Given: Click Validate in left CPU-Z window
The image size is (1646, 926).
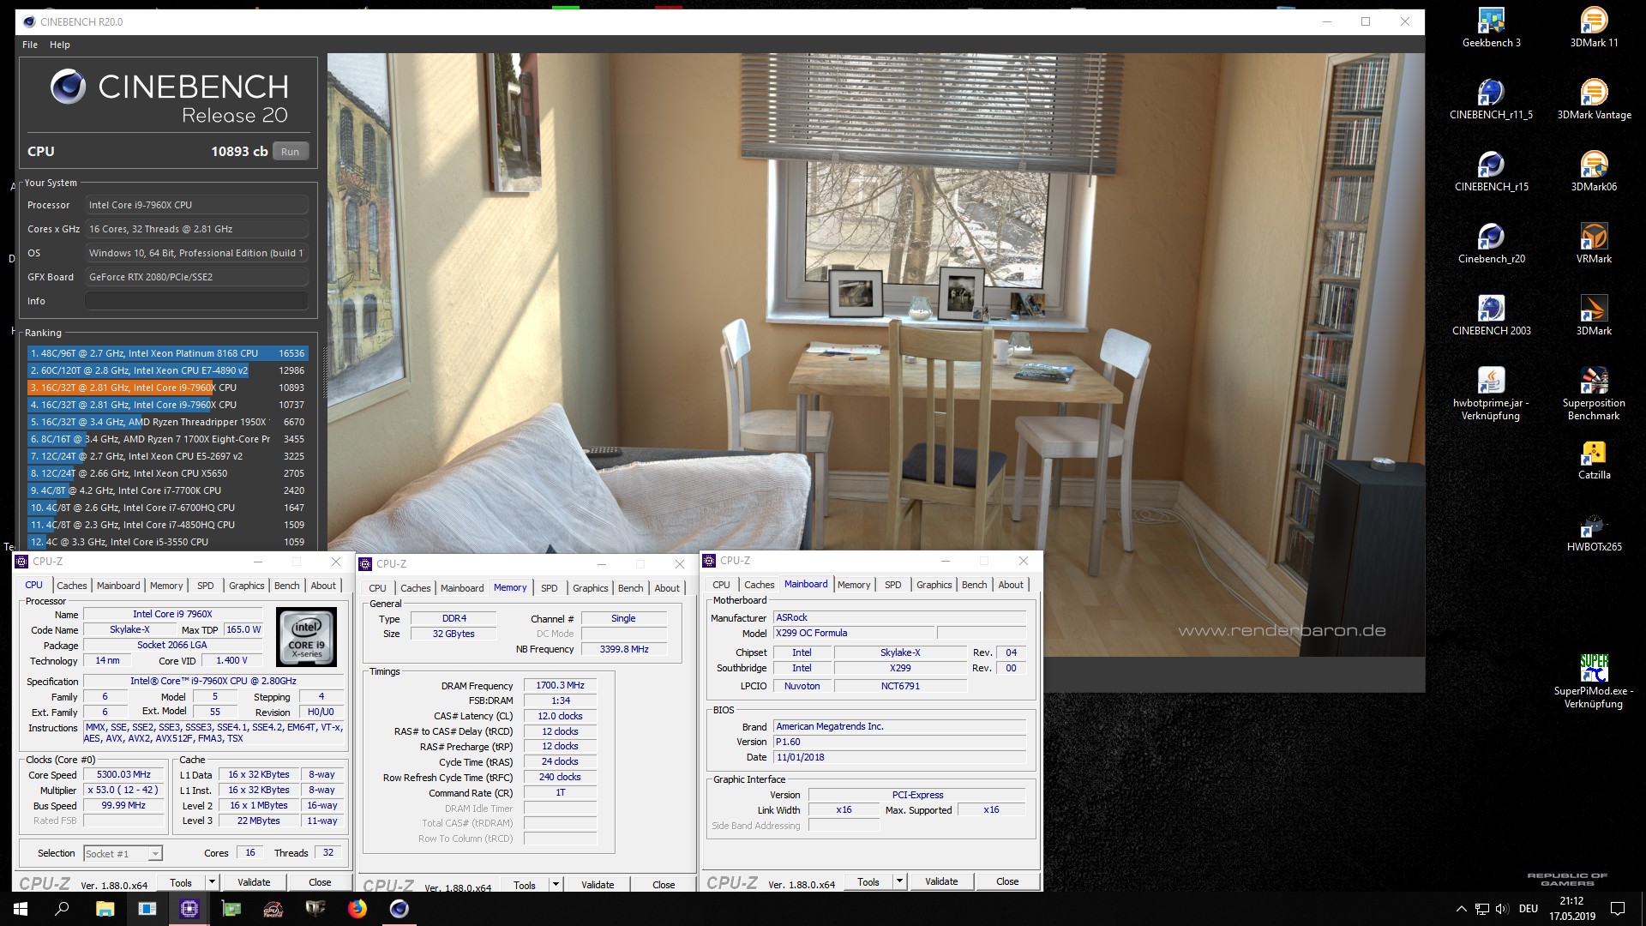Looking at the screenshot, I should point(254,882).
